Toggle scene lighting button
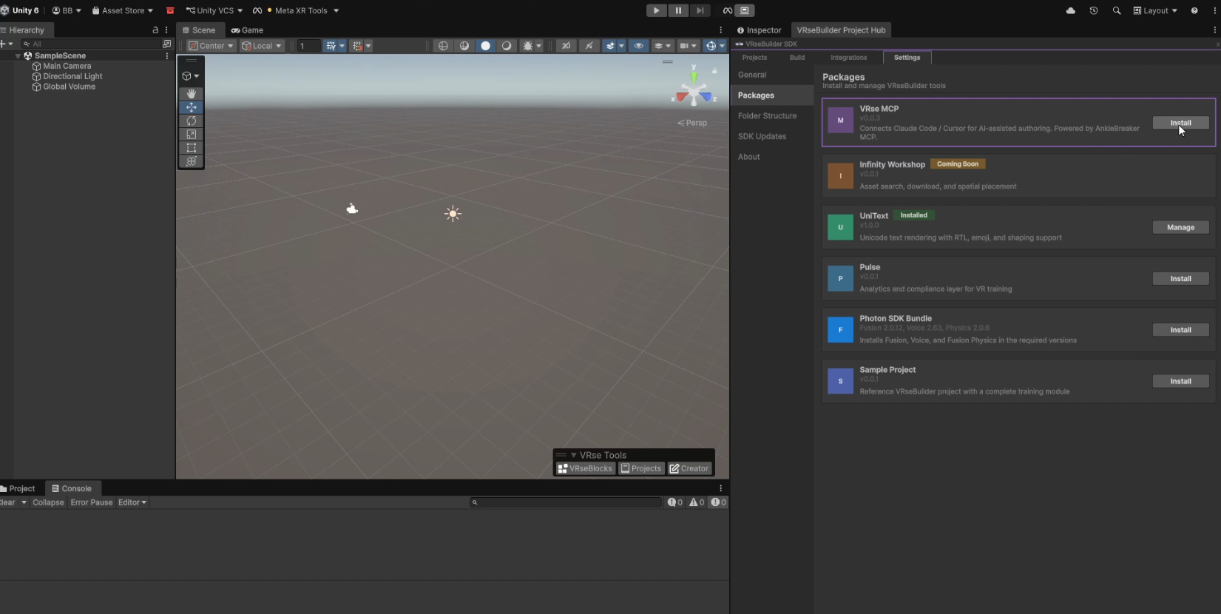 coord(589,46)
